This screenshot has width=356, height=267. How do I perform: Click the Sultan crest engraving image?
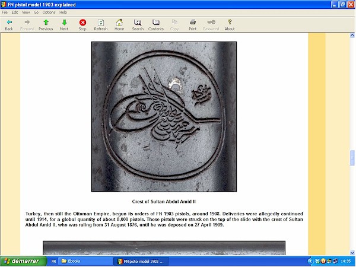click(164, 117)
